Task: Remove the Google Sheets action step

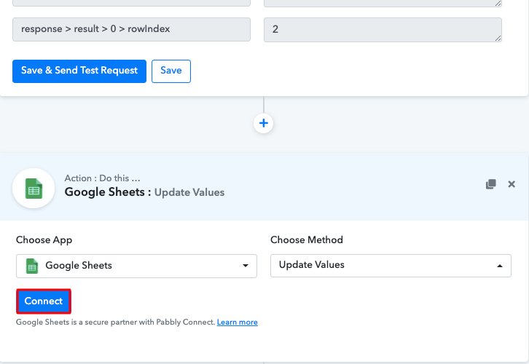Action: coord(512,184)
